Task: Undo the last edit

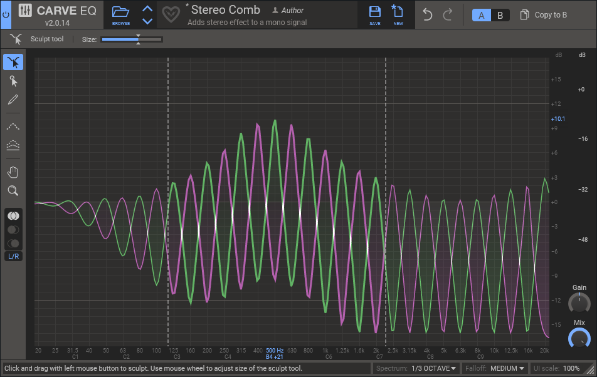Action: pyautogui.click(x=428, y=15)
